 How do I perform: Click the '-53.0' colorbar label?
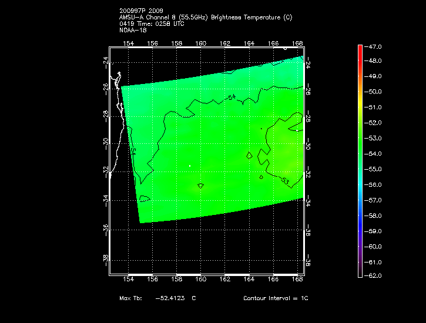(373, 138)
